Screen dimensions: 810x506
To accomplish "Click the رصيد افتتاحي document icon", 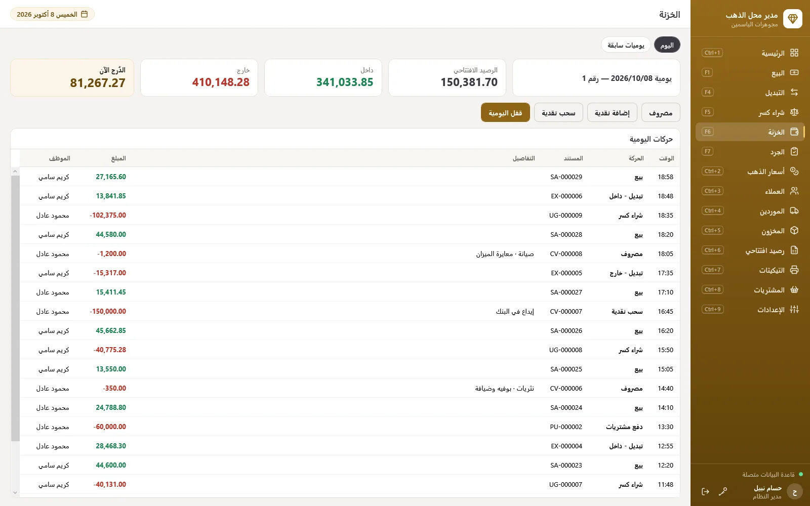I will click(x=794, y=250).
